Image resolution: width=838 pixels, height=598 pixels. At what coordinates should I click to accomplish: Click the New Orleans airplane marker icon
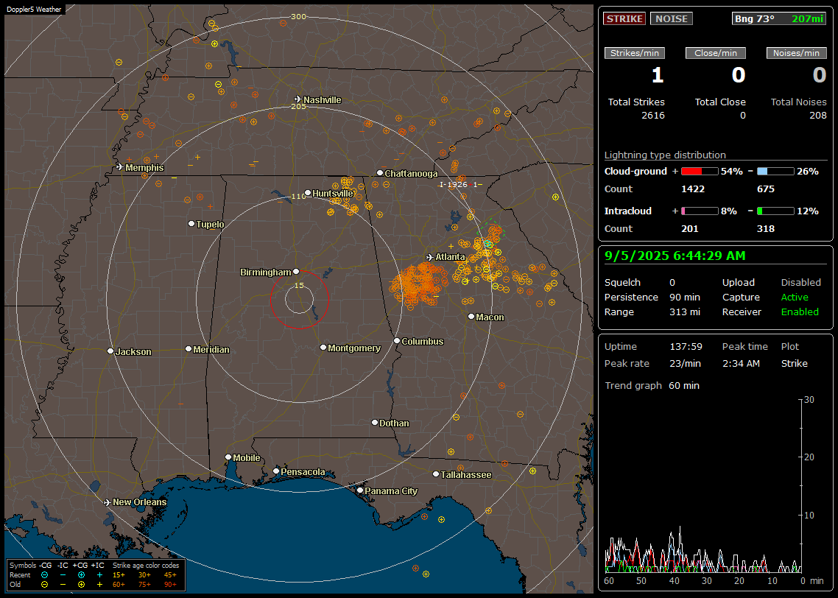[108, 502]
